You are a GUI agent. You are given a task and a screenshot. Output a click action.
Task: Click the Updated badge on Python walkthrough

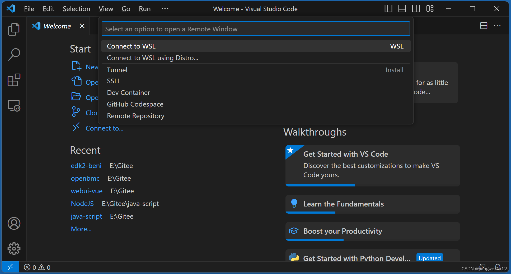point(430,258)
